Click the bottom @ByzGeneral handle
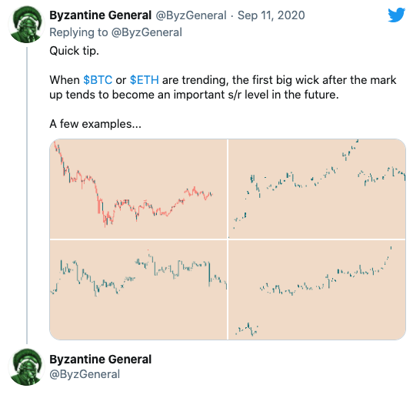Screen dimensions: 413x395 [x=85, y=374]
